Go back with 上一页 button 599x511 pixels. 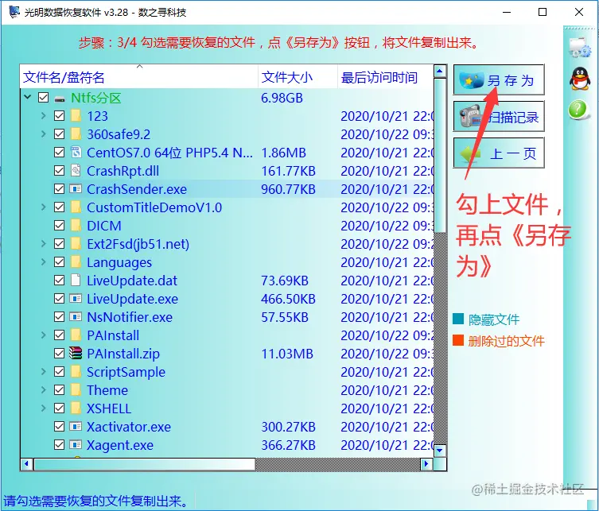pos(499,153)
